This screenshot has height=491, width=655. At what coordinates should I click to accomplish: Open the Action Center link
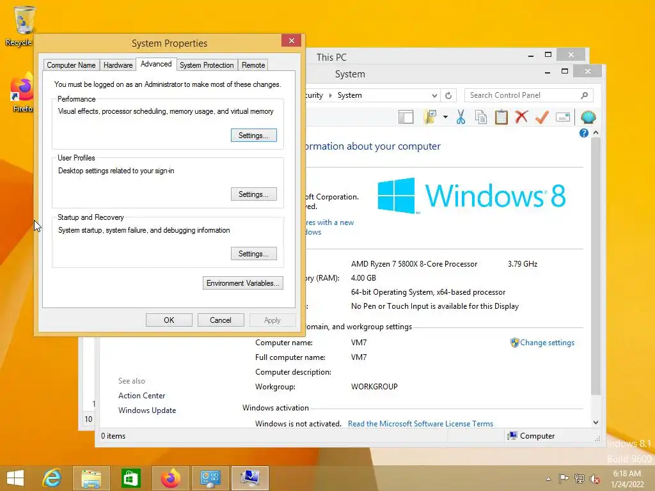point(141,395)
